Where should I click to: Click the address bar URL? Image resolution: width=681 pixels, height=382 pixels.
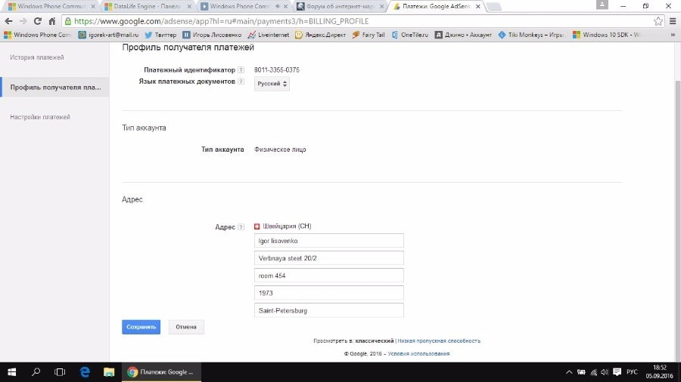(221, 21)
